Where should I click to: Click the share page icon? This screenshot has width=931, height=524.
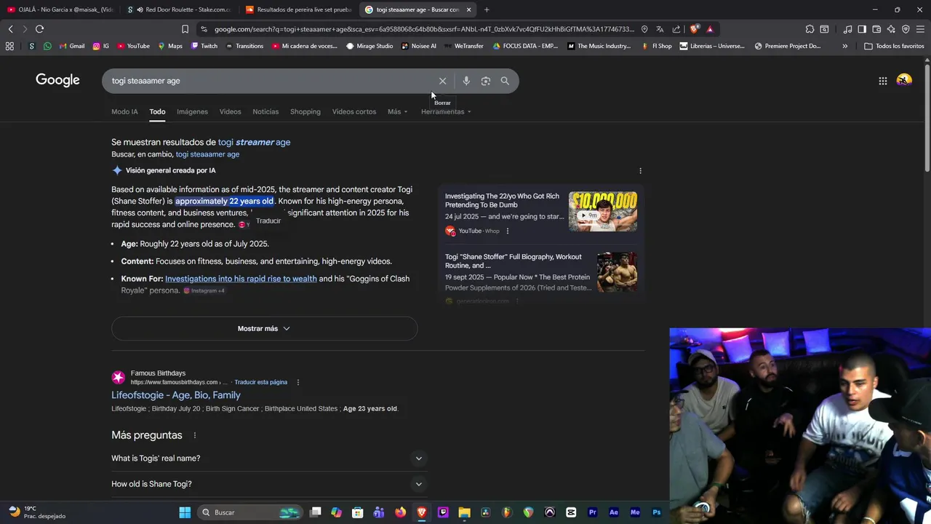(676, 29)
